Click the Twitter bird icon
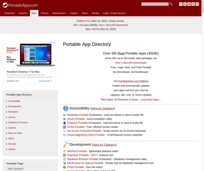The height and width of the screenshot is (171, 204). [x=189, y=4]
